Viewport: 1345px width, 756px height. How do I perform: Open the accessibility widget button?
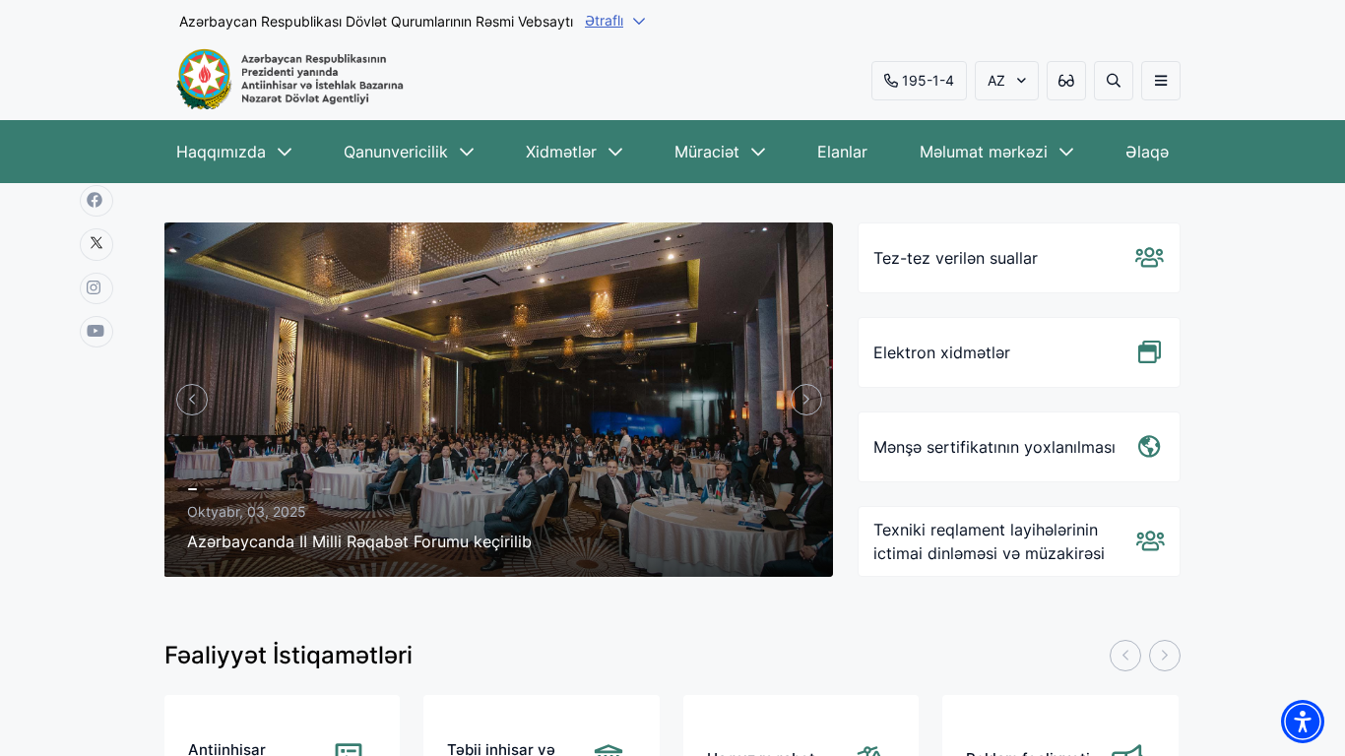point(1302,722)
